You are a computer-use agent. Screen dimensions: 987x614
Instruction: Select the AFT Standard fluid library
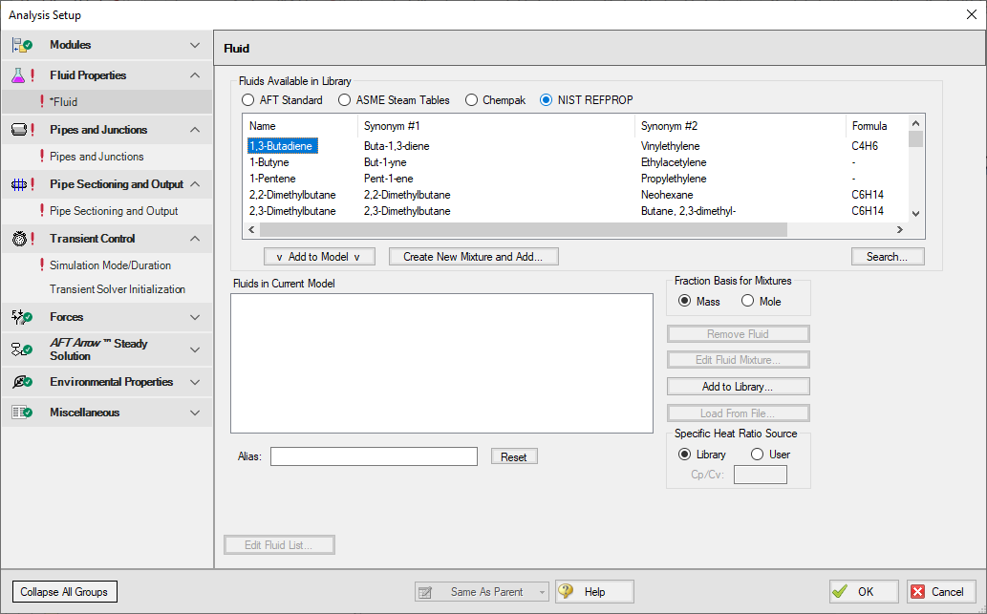click(x=248, y=100)
